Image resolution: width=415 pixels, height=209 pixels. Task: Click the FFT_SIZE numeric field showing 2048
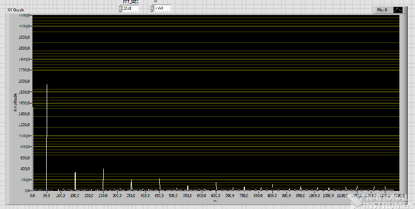coord(131,8)
